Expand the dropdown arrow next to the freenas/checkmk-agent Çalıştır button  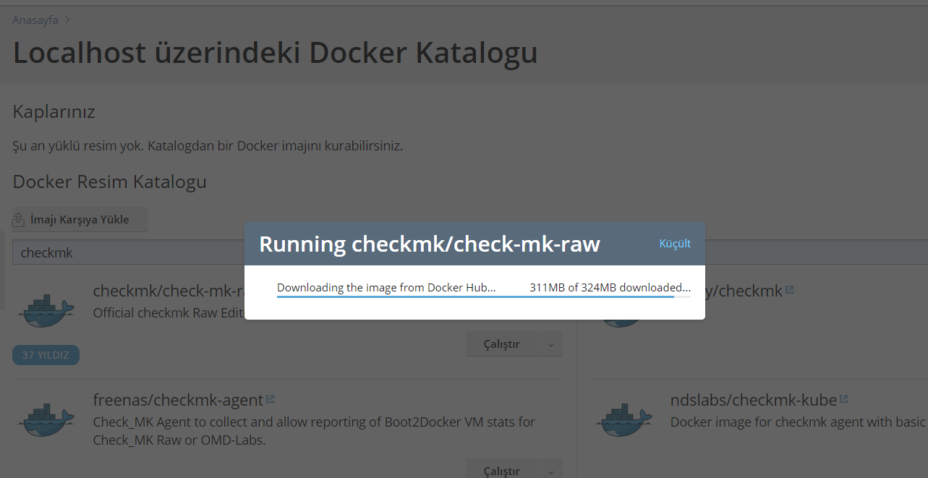tap(550, 470)
